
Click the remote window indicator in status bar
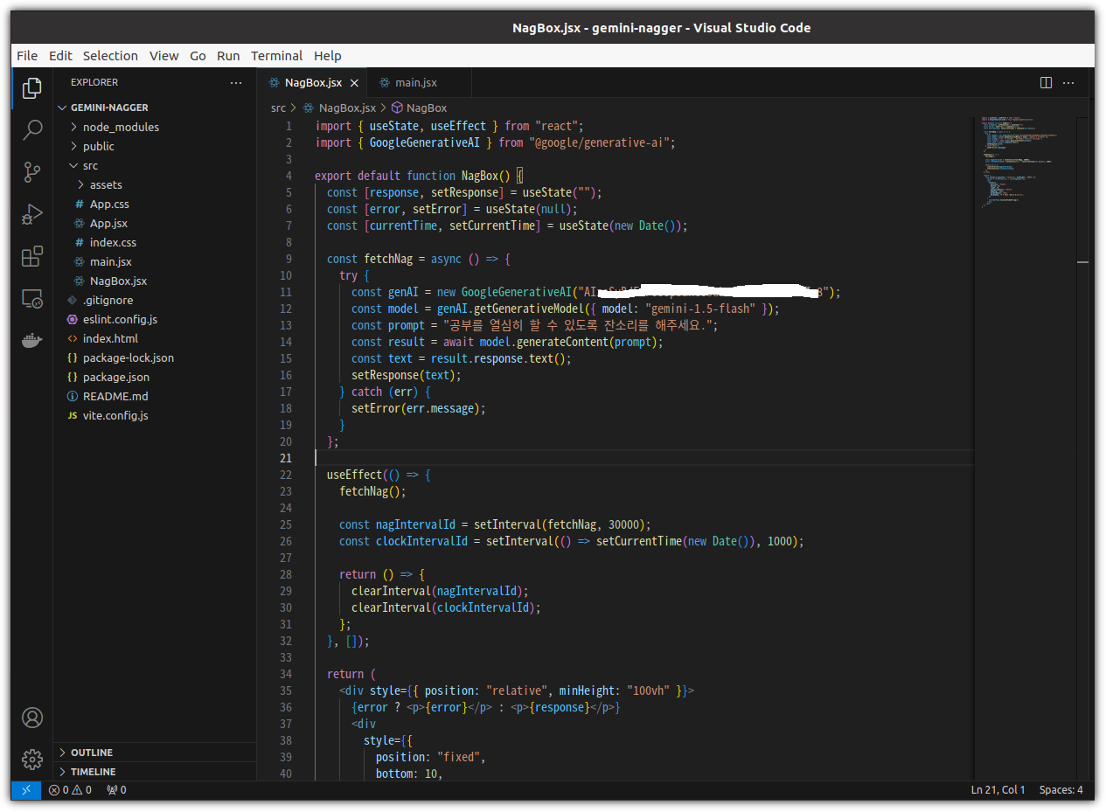click(25, 789)
